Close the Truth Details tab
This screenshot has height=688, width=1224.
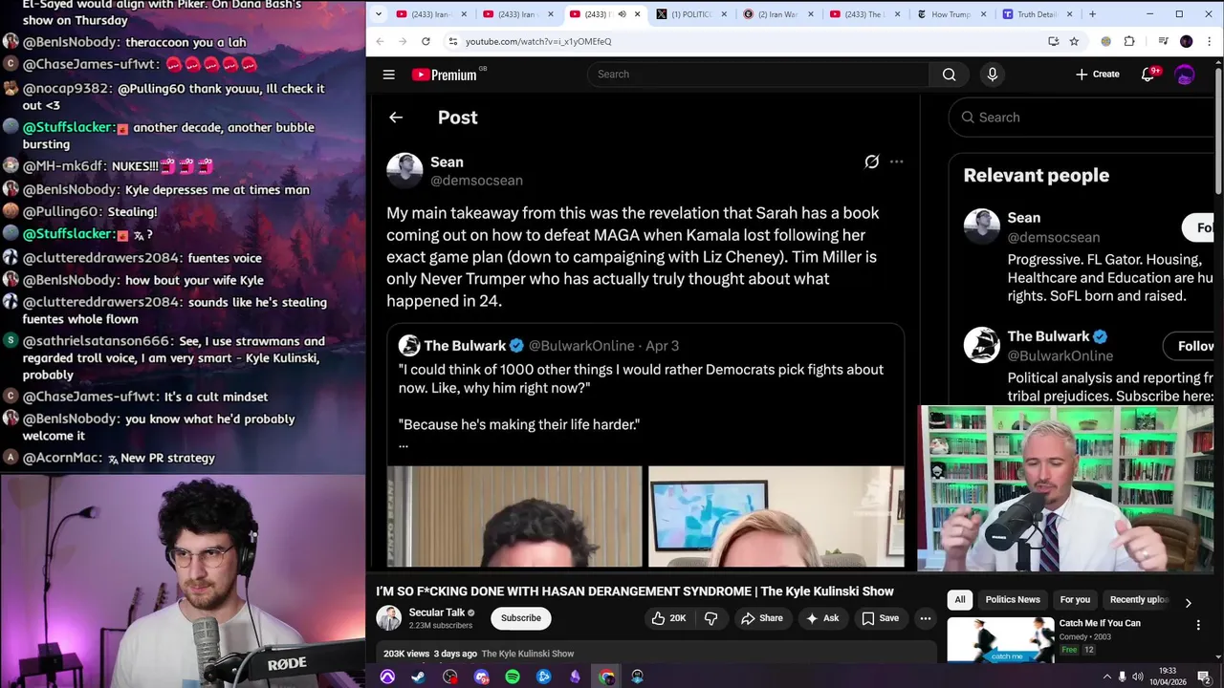point(1069,14)
